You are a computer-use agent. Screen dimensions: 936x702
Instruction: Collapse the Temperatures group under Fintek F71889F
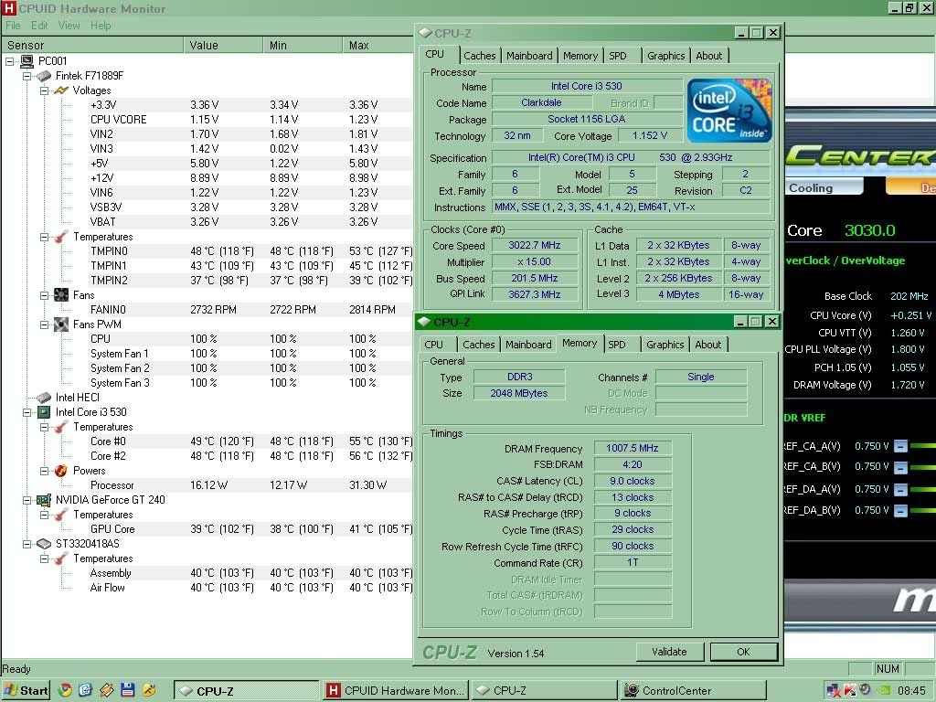[x=44, y=237]
